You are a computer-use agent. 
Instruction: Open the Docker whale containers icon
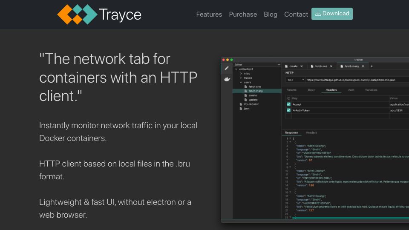tap(227, 79)
